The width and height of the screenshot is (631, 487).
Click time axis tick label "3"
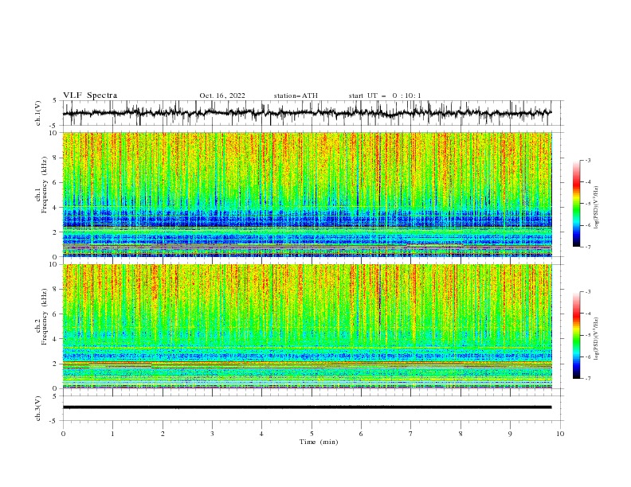click(x=212, y=434)
